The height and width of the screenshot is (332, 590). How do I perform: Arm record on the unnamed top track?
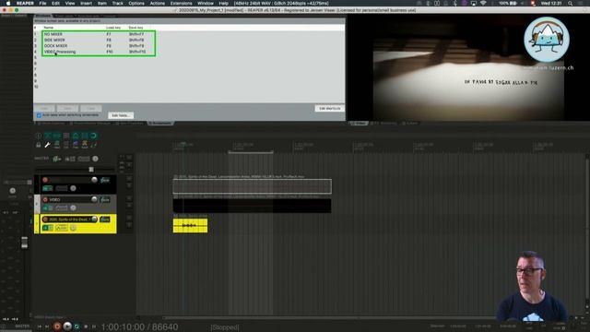45,180
